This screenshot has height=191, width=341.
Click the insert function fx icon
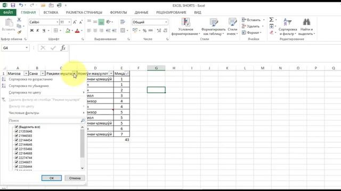coord(63,48)
